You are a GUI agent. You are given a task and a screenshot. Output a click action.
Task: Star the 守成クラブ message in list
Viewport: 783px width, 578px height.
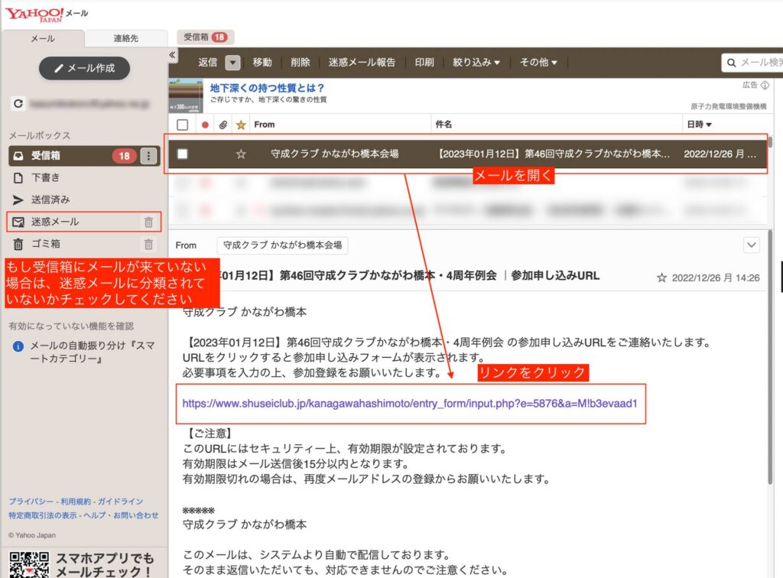pyautogui.click(x=241, y=154)
